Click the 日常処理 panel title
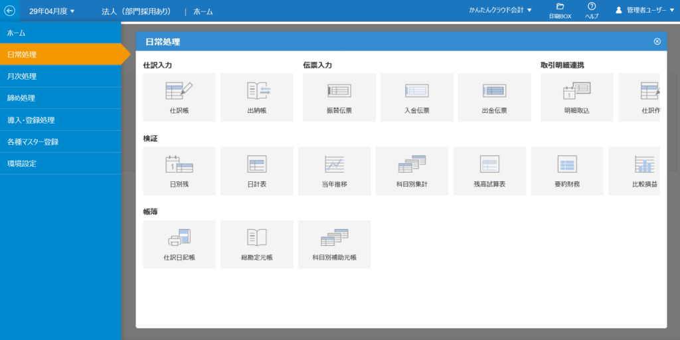Screen dimensions: 680x340 pos(163,42)
